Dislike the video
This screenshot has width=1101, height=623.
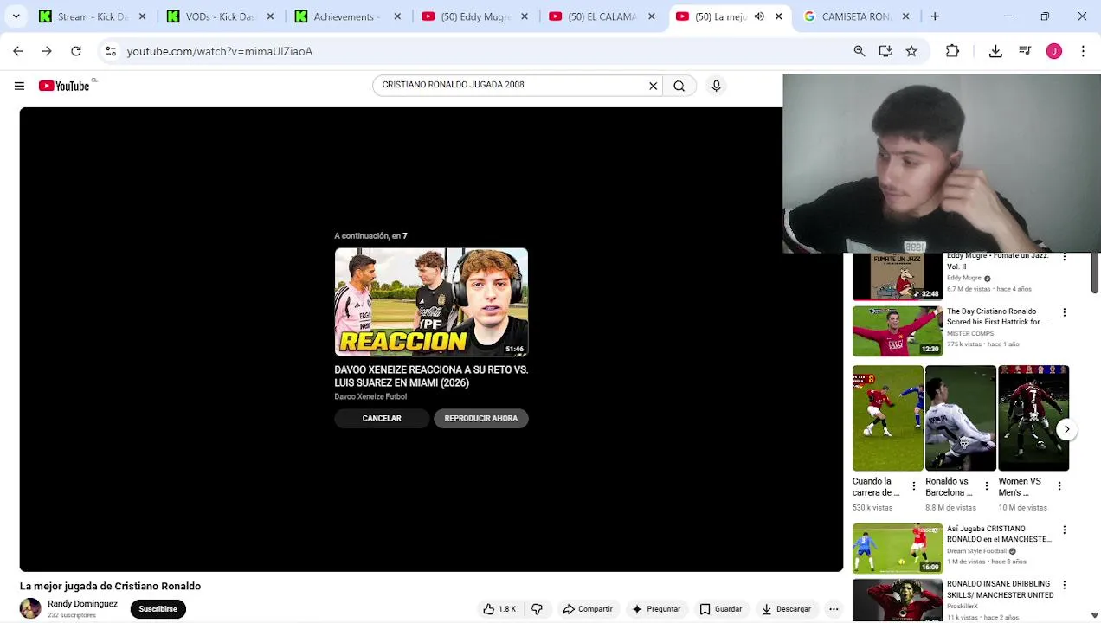coord(537,609)
